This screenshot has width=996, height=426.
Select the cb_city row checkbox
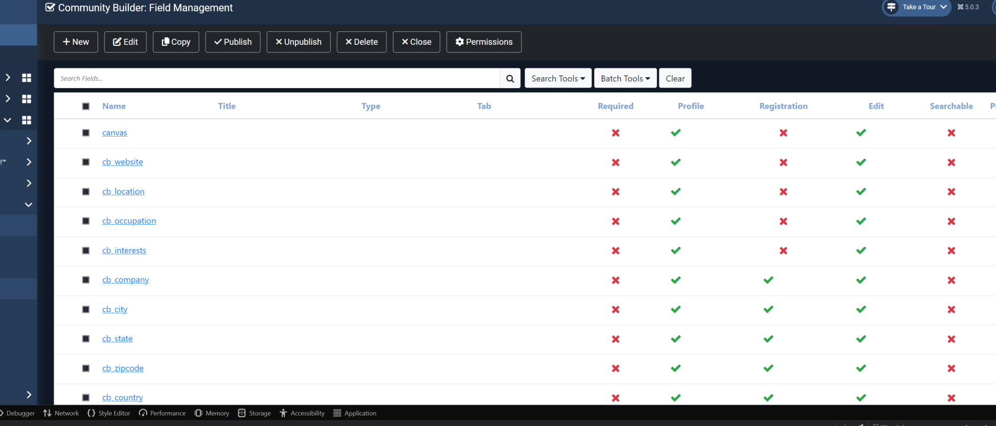(86, 309)
